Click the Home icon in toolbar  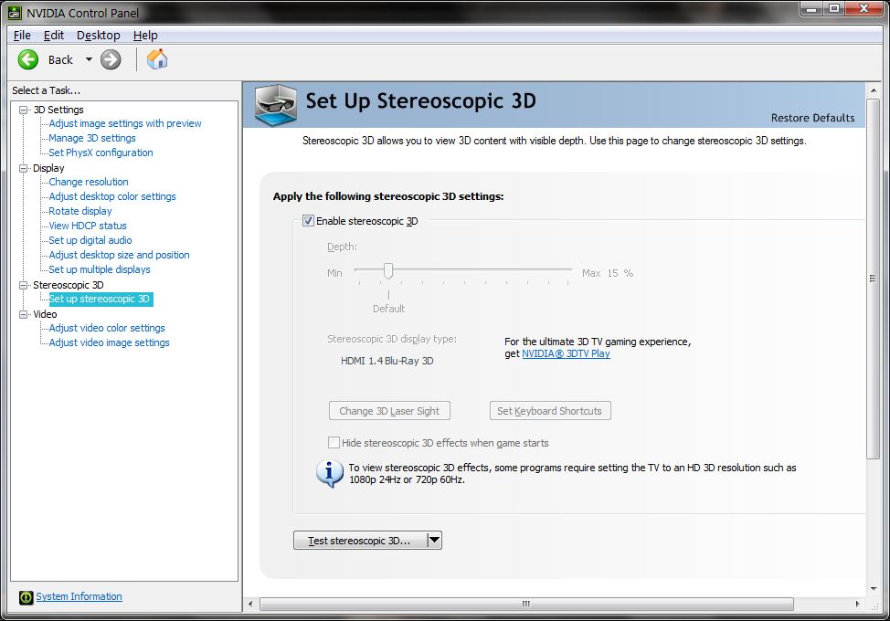(x=157, y=59)
